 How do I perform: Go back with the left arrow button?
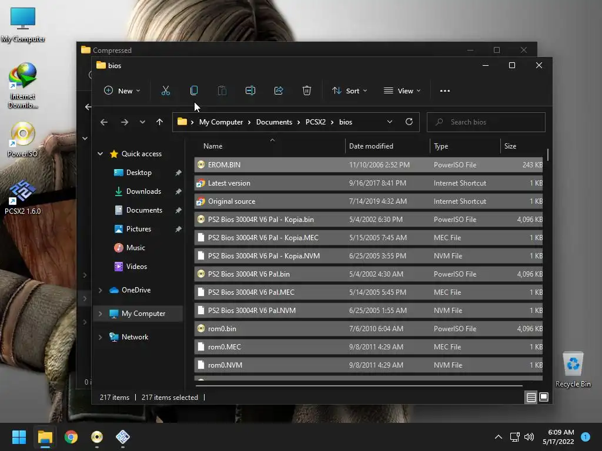click(x=103, y=122)
